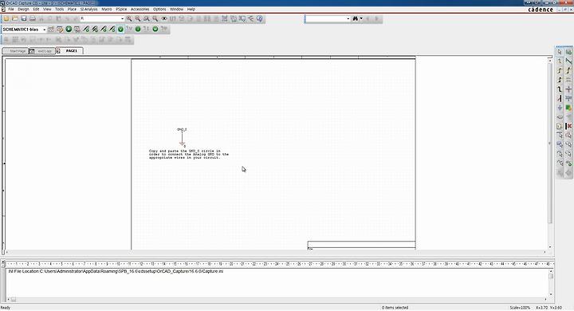Choose the Select arrow tool in palette
Image resolution: width=574 pixels, height=311 pixels.
click(560, 52)
